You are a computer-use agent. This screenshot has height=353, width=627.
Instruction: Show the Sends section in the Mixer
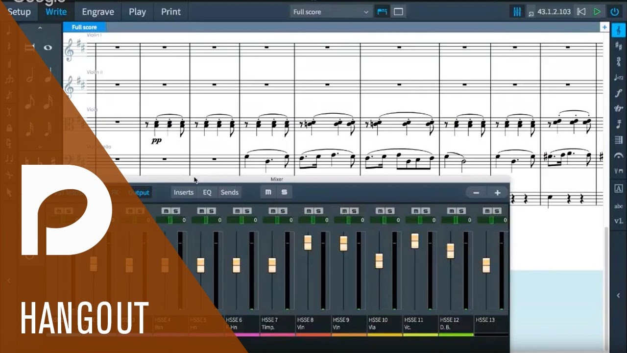pos(229,193)
